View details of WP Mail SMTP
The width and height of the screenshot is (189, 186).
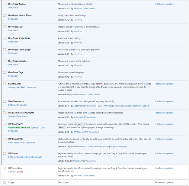[x=94, y=132]
